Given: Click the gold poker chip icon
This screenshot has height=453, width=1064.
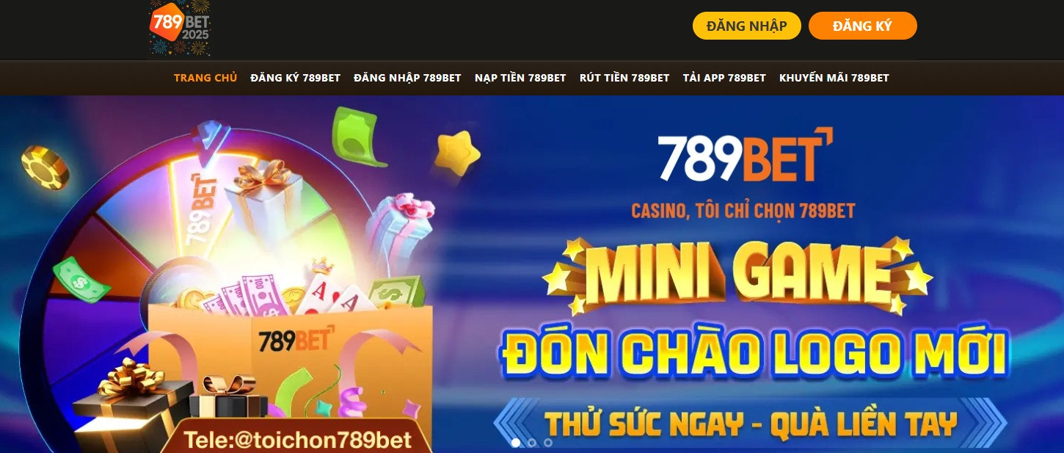Looking at the screenshot, I should pos(45,167).
